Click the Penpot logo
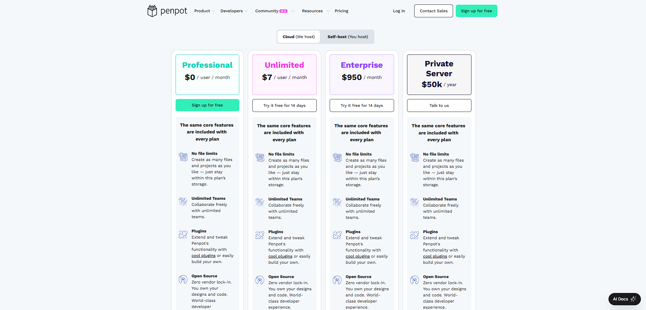 tap(167, 11)
